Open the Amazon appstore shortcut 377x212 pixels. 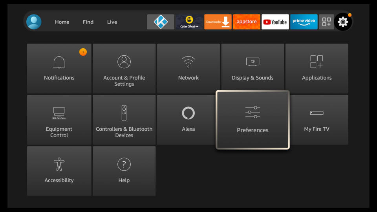(247, 22)
